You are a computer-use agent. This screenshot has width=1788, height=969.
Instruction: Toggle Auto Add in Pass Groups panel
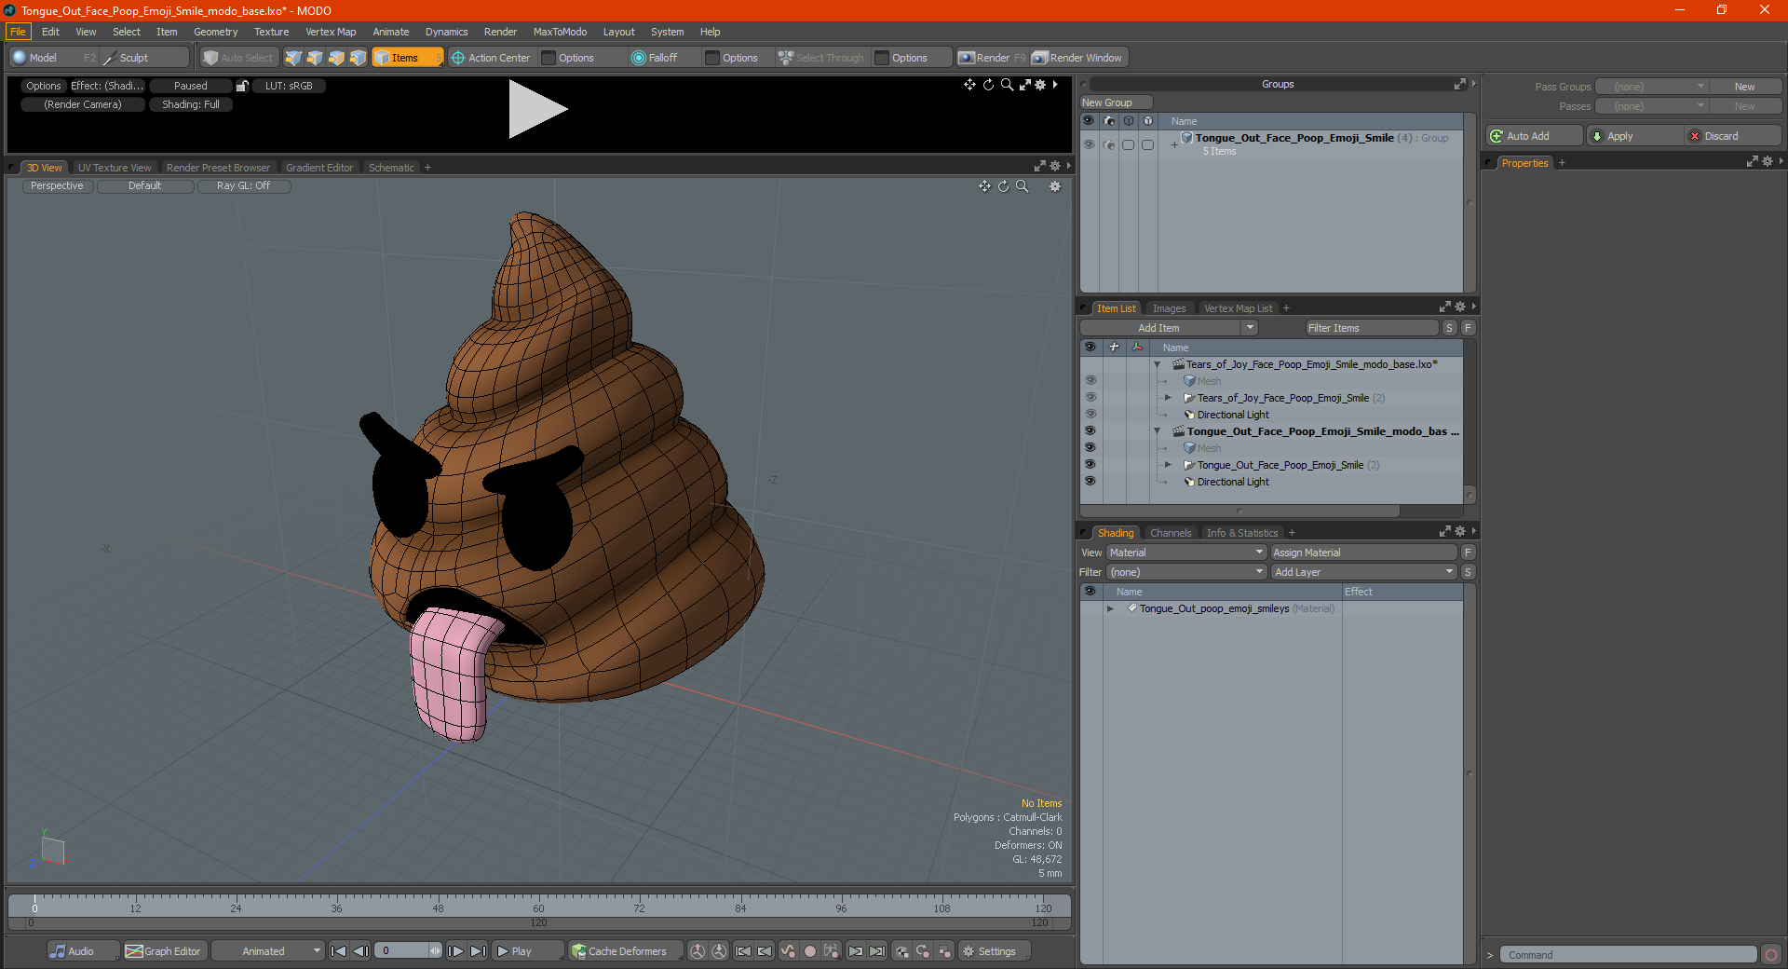(x=1535, y=136)
